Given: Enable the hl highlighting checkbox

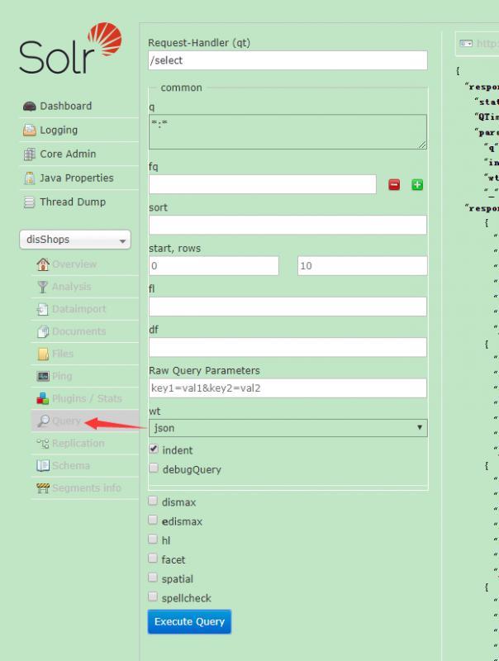Looking at the screenshot, I should 153,540.
